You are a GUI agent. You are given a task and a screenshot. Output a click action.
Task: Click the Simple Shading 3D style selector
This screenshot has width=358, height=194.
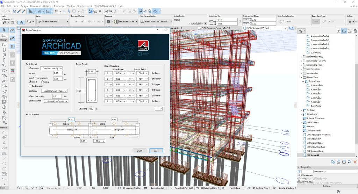pyautogui.click(x=286, y=188)
